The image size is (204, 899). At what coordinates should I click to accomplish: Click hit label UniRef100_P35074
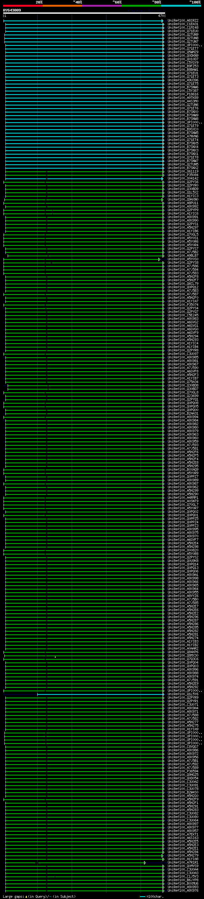click(x=183, y=305)
